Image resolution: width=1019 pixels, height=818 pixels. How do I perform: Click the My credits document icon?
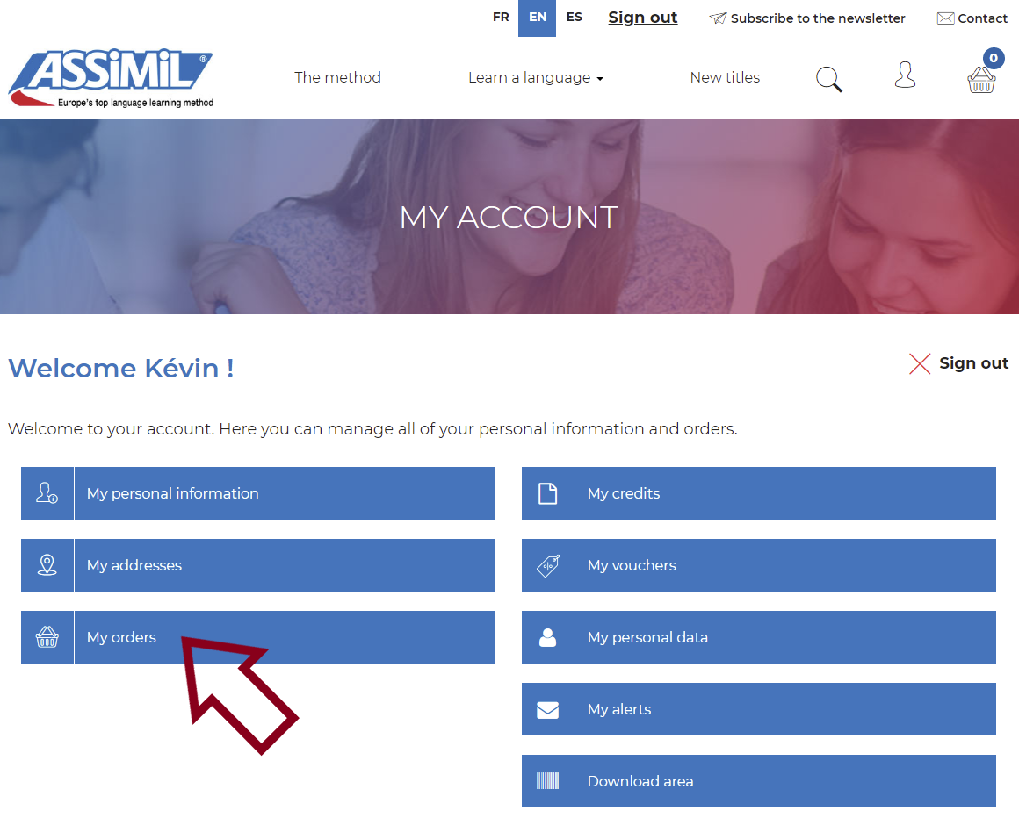(x=548, y=493)
